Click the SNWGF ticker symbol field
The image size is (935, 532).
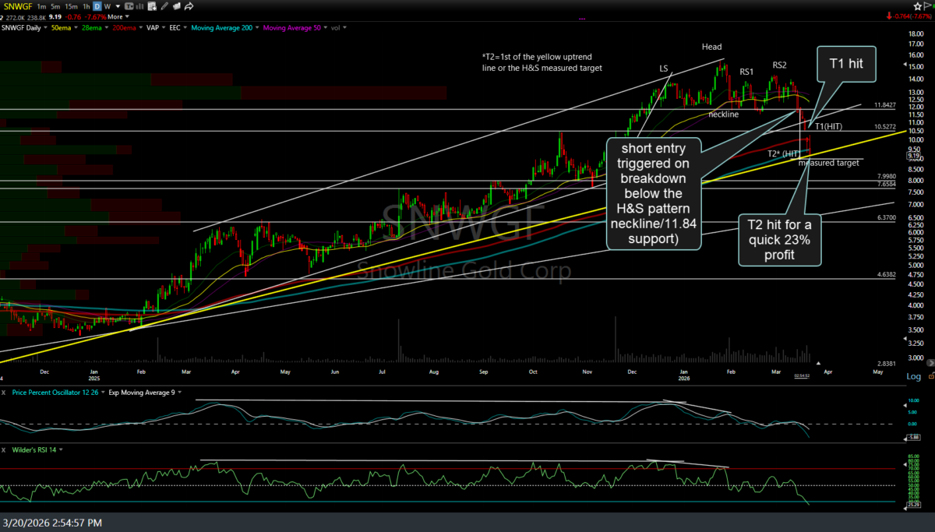[x=19, y=6]
